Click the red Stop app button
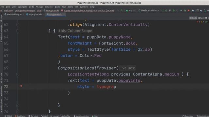The height and width of the screenshot is (117, 209). tap(188, 10)
